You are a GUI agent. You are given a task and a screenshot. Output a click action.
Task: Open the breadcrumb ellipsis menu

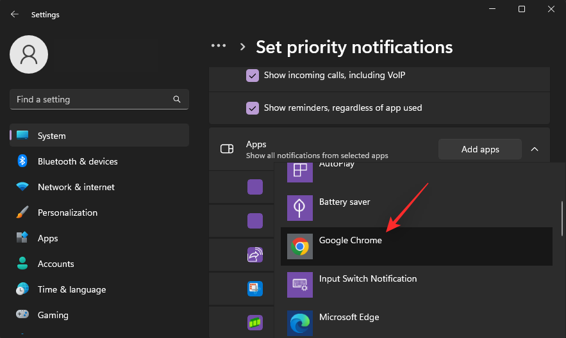point(219,46)
